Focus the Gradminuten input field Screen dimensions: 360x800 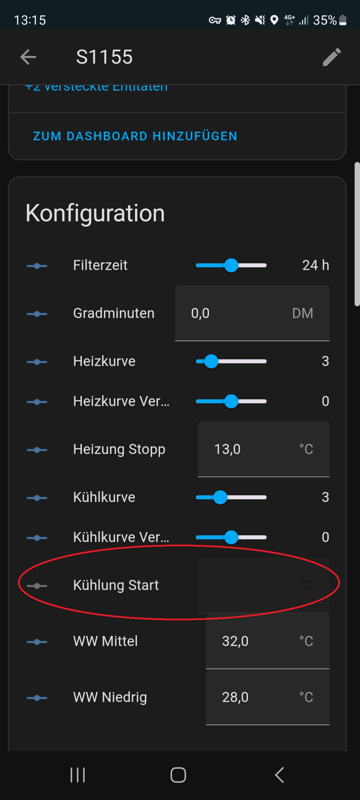click(x=252, y=313)
